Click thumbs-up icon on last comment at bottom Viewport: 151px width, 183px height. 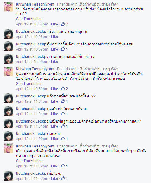[x=63, y=178]
